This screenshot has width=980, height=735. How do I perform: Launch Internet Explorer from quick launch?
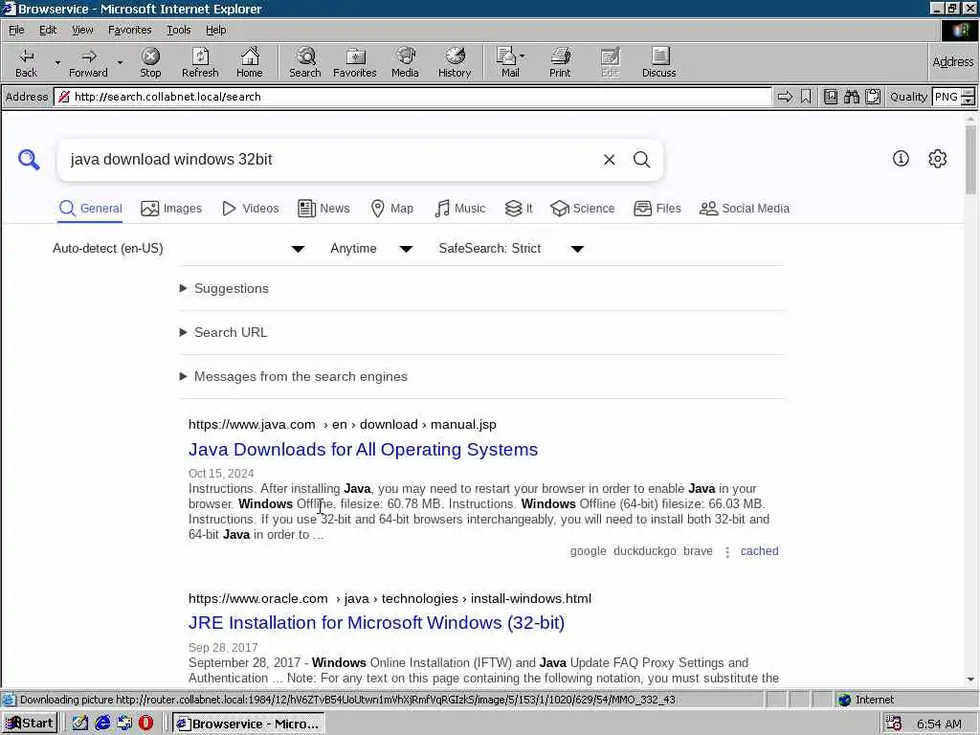pos(102,724)
